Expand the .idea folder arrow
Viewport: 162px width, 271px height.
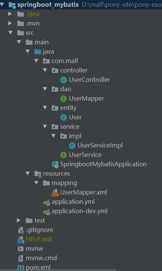10,14
